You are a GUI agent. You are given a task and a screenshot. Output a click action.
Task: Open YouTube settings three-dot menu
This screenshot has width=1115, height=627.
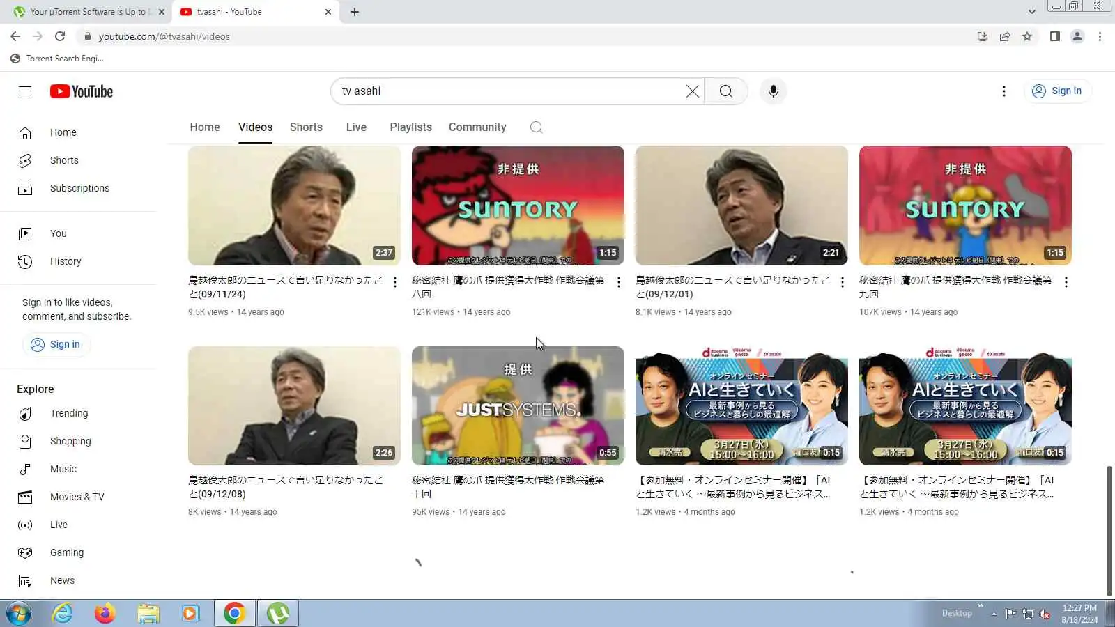(1003, 91)
